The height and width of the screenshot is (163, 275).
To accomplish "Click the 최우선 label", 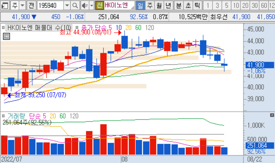I will pyautogui.click(x=219, y=17).
